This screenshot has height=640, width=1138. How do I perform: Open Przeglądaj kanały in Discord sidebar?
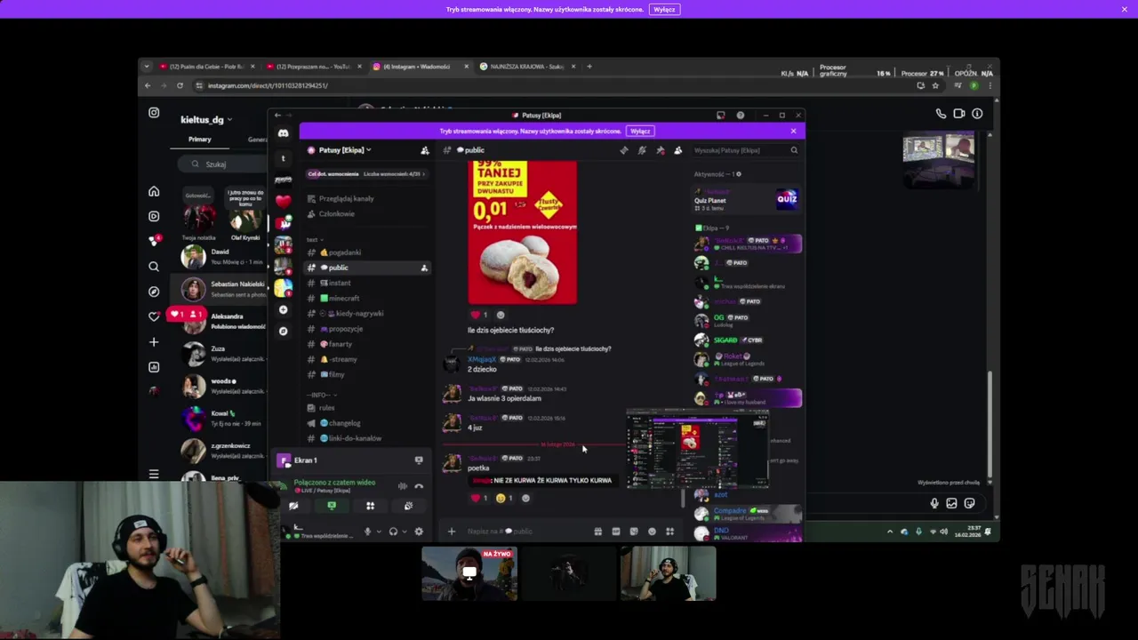click(346, 198)
